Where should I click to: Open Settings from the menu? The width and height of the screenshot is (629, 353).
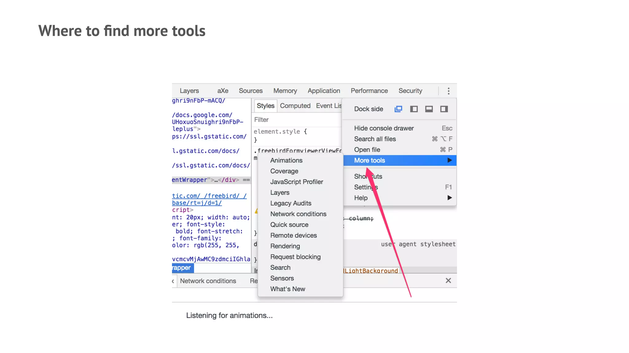(400, 187)
